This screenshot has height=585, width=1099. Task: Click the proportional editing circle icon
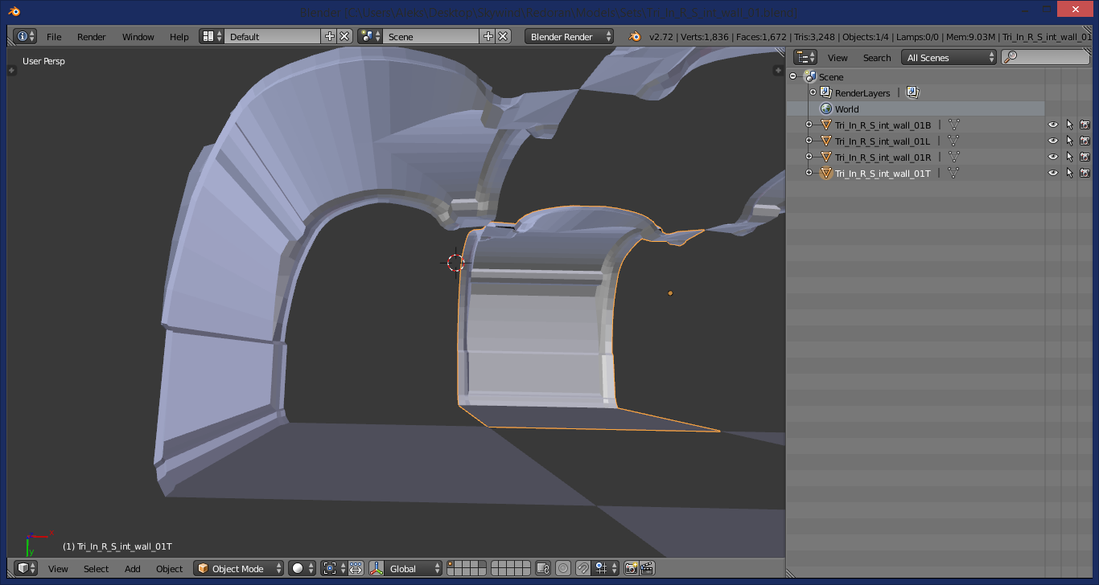pos(562,568)
